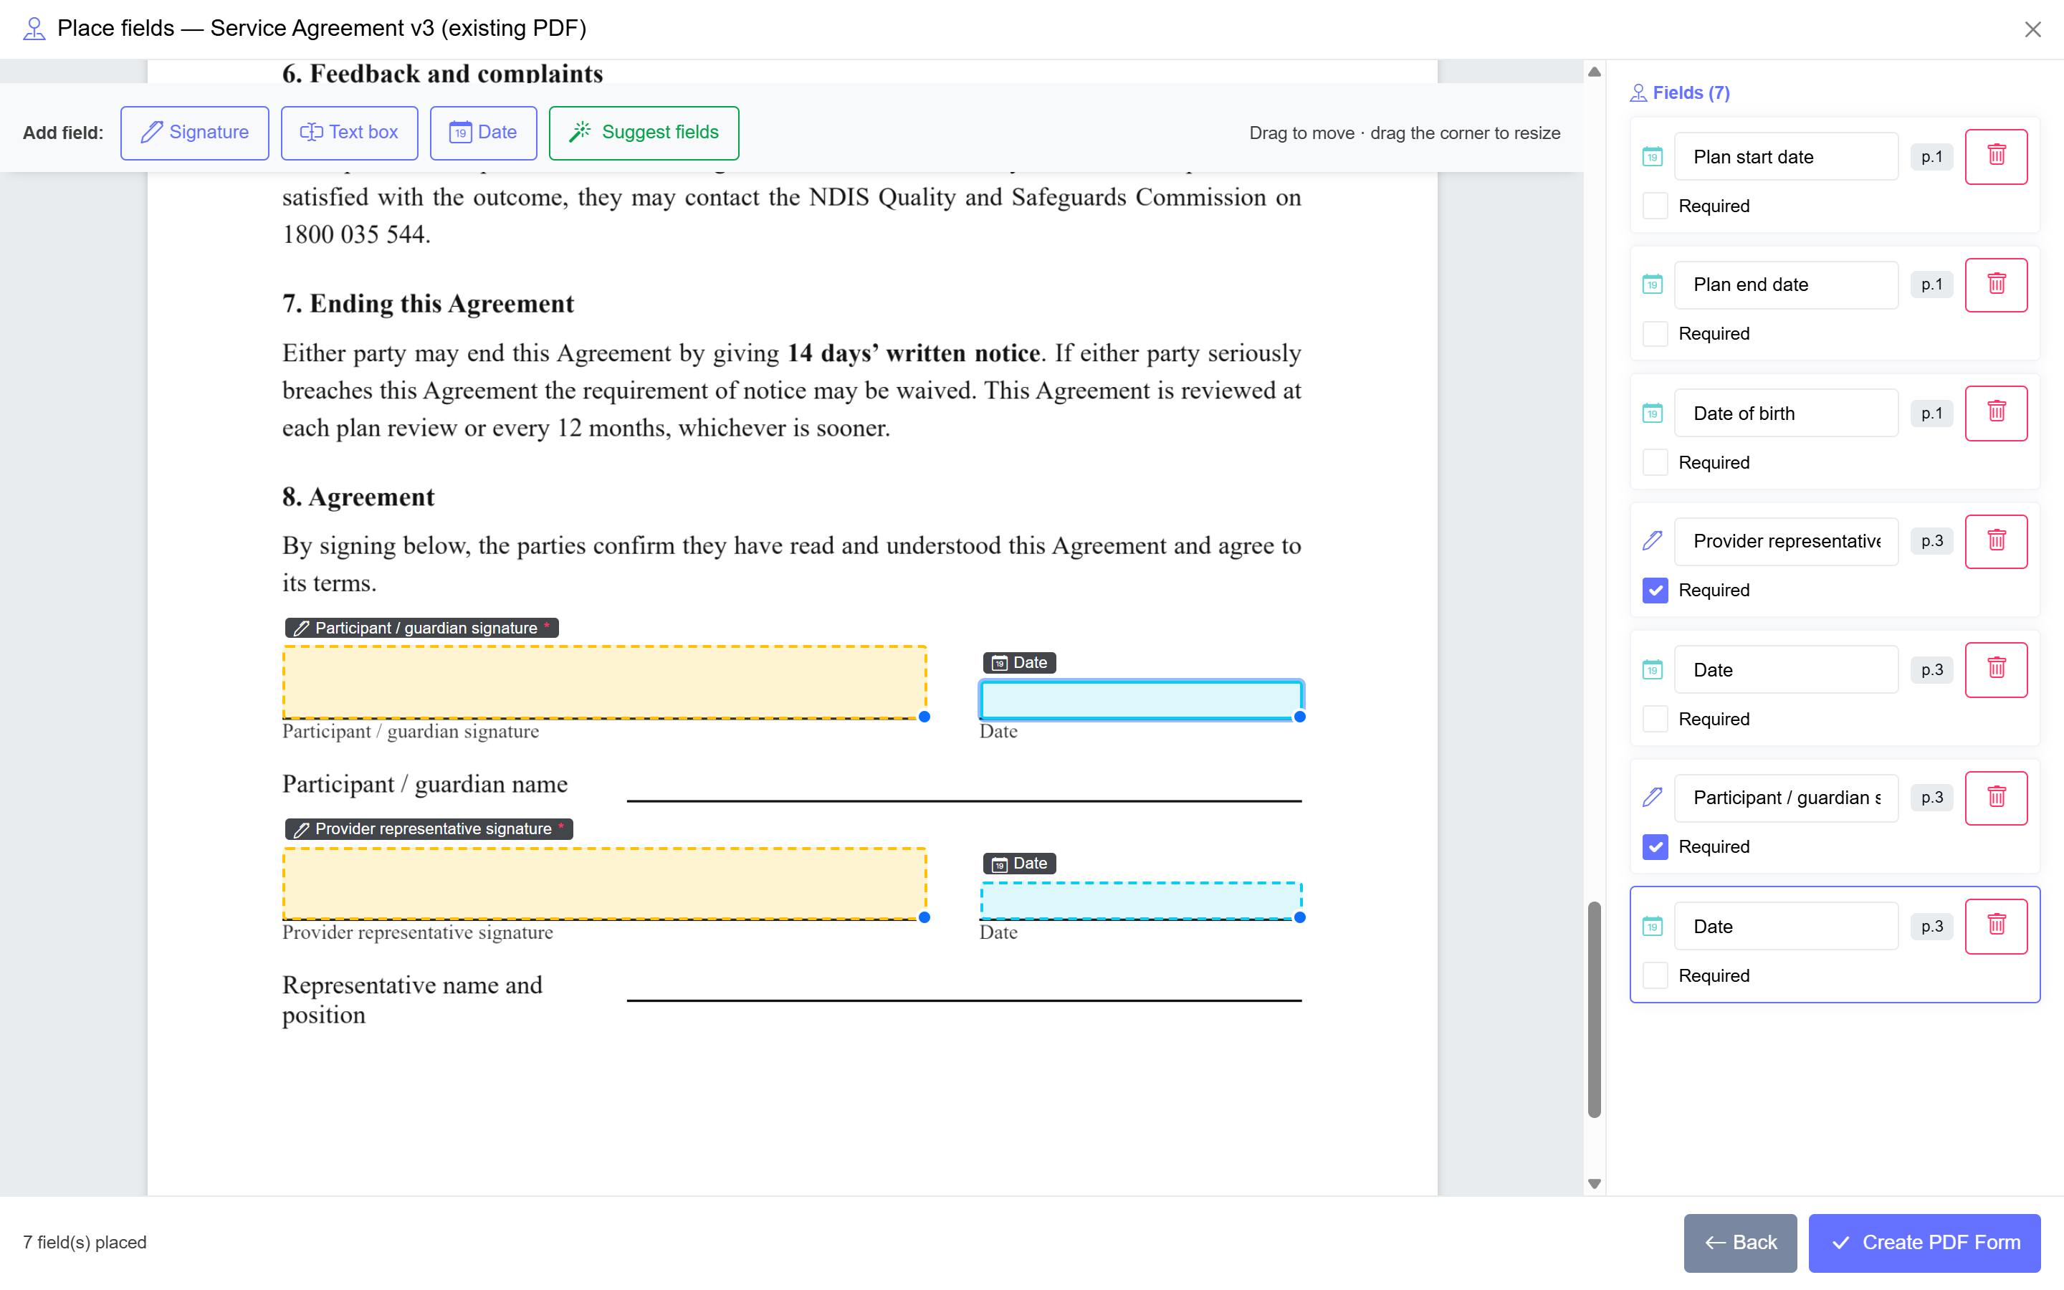The image size is (2064, 1290).
Task: Close the Place fields dialog
Action: (x=2032, y=29)
